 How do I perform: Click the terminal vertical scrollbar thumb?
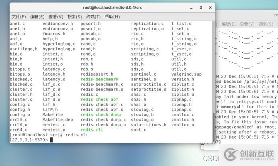pos(214,127)
